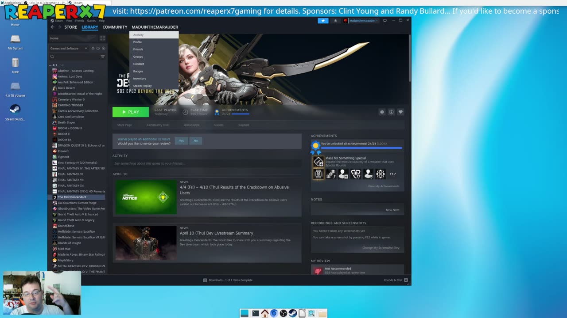
Task: Click Yes to revise your review
Action: click(x=181, y=140)
